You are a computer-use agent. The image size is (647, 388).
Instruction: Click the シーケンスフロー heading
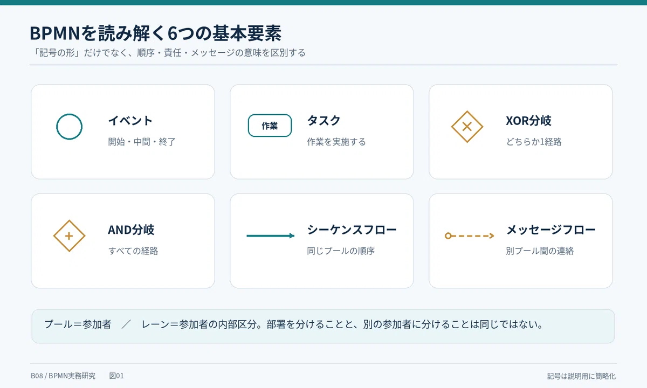pos(352,230)
